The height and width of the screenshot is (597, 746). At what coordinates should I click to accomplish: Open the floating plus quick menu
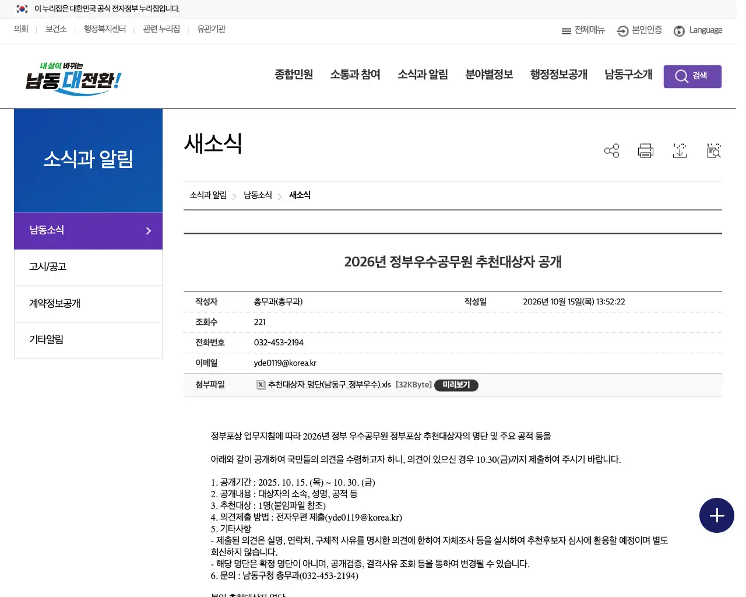716,515
